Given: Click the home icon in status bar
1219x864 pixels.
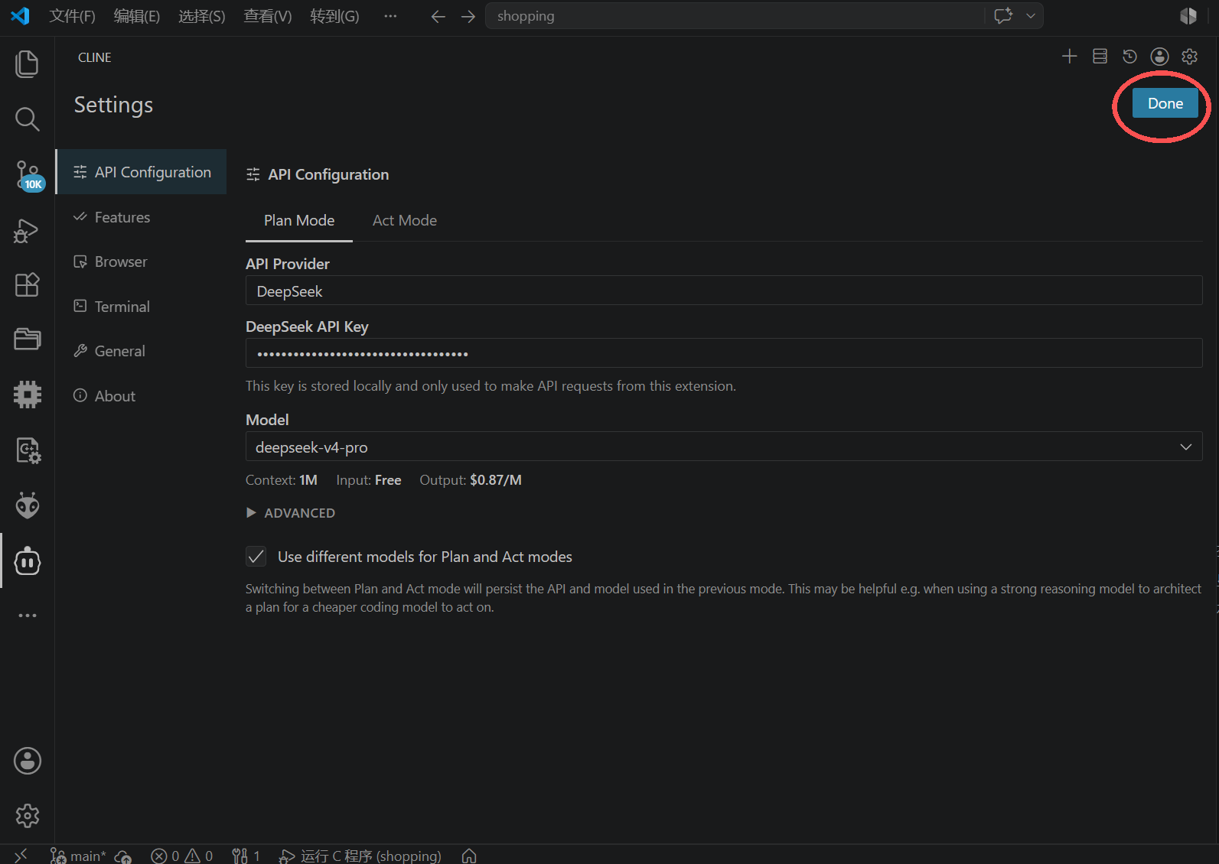Looking at the screenshot, I should click(x=469, y=856).
